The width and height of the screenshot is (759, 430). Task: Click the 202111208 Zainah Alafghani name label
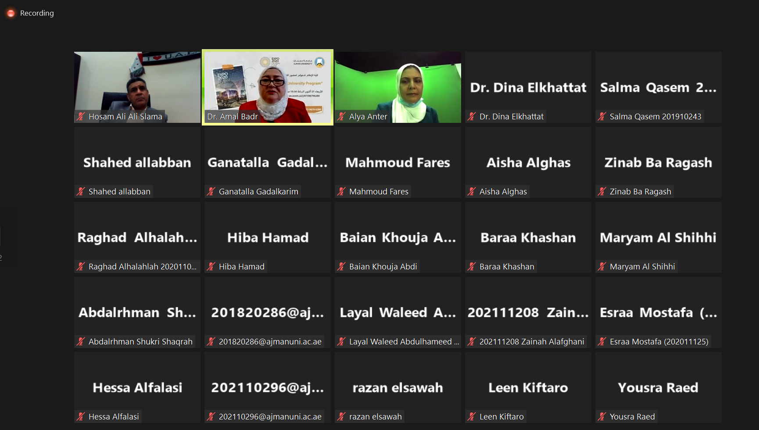(531, 341)
